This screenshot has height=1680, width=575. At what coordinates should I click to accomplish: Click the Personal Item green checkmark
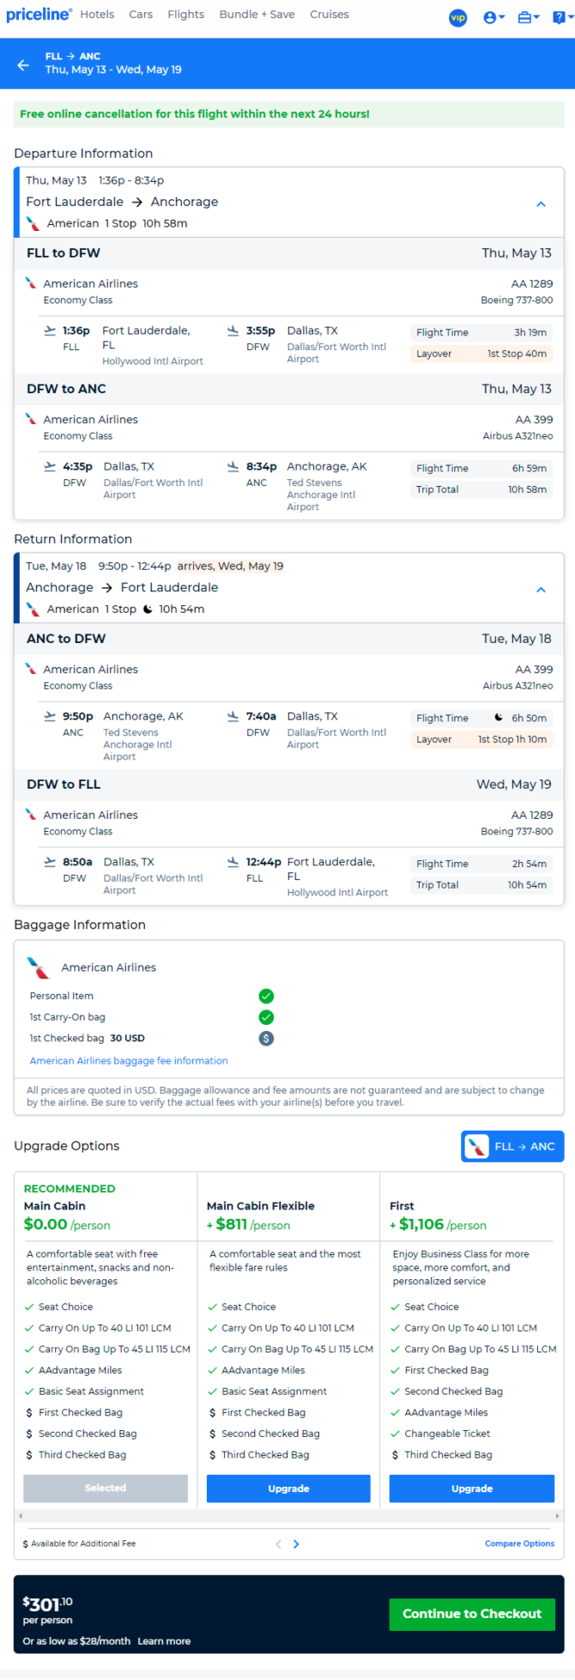coord(266,996)
